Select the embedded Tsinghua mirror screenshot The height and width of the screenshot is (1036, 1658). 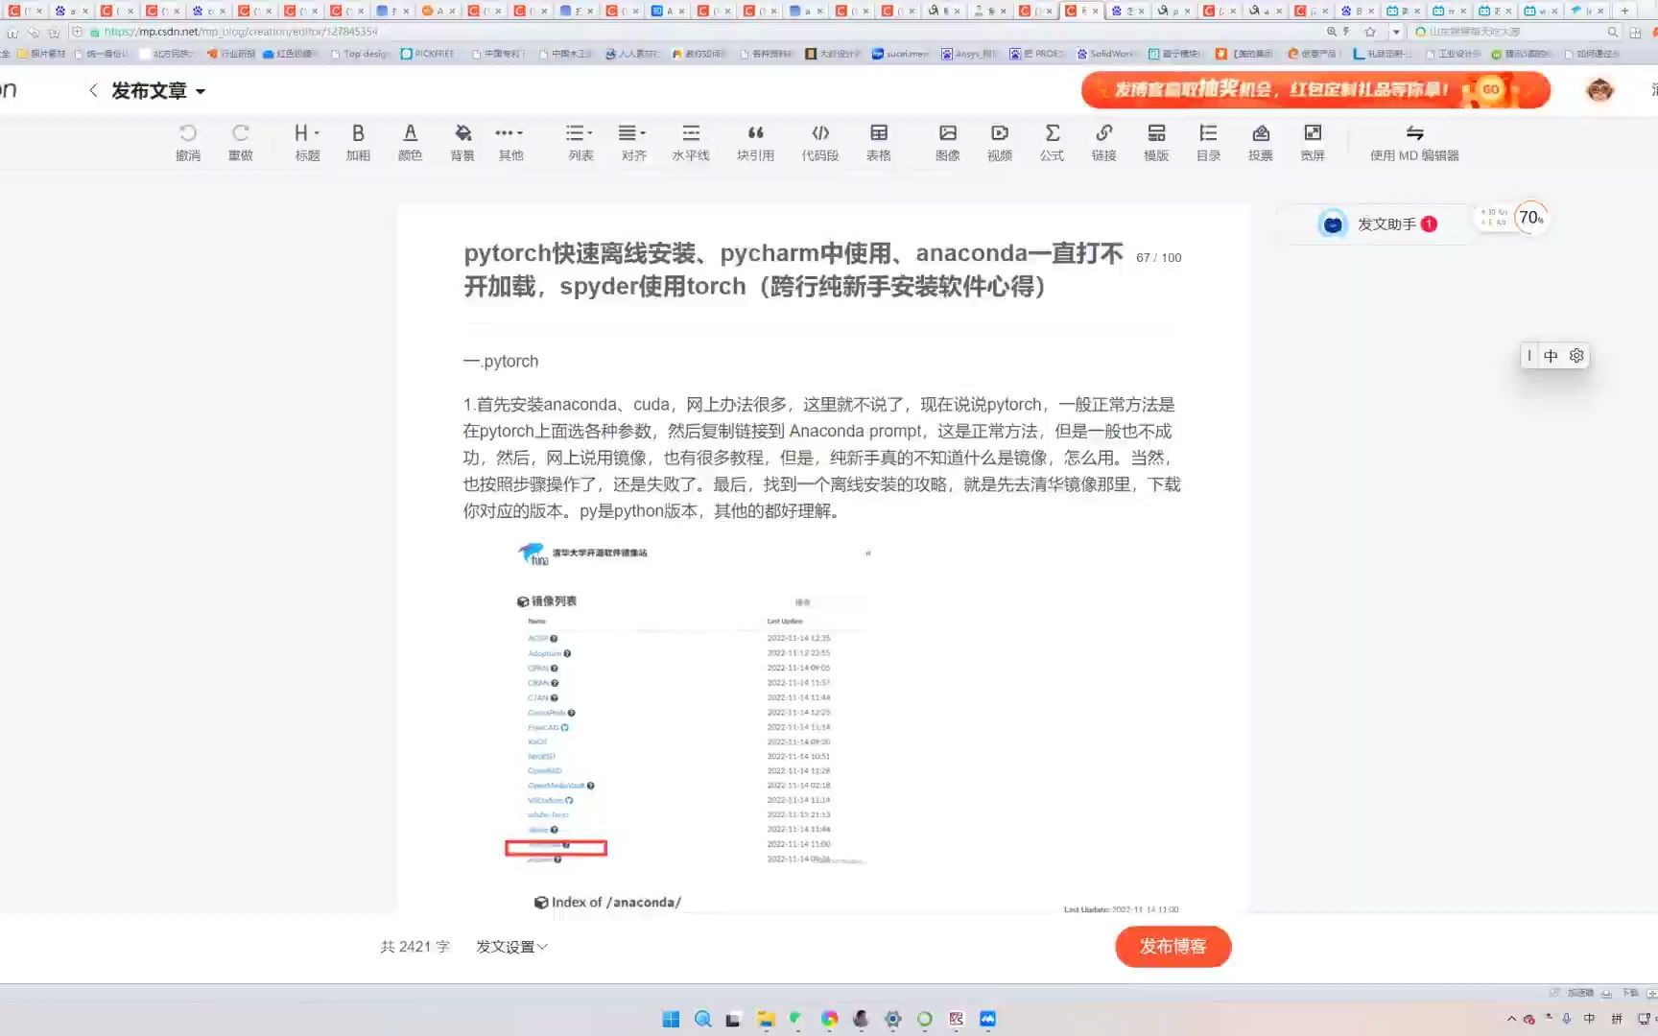click(x=691, y=705)
